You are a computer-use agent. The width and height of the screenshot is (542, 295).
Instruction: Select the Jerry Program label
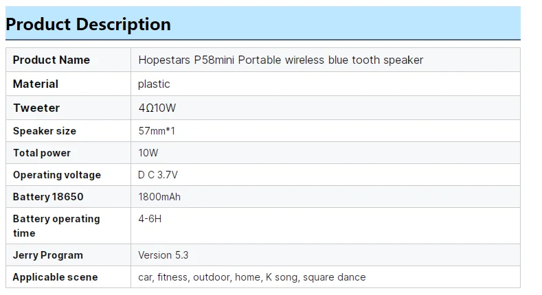click(48, 255)
